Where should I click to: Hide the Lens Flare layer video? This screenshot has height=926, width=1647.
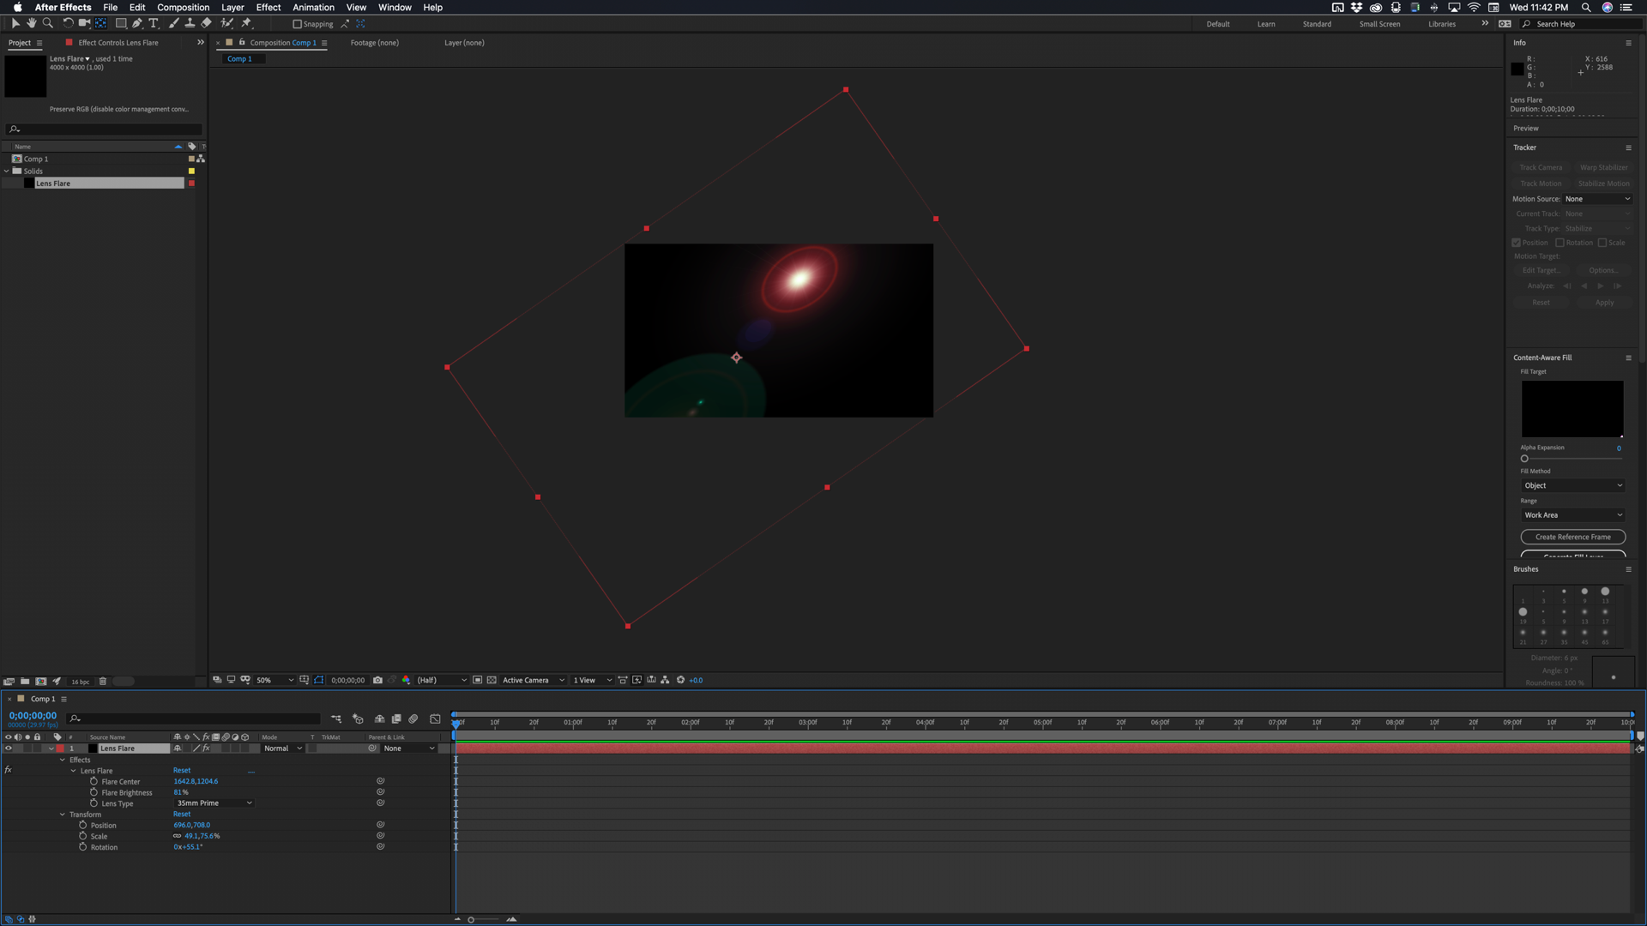coord(9,749)
